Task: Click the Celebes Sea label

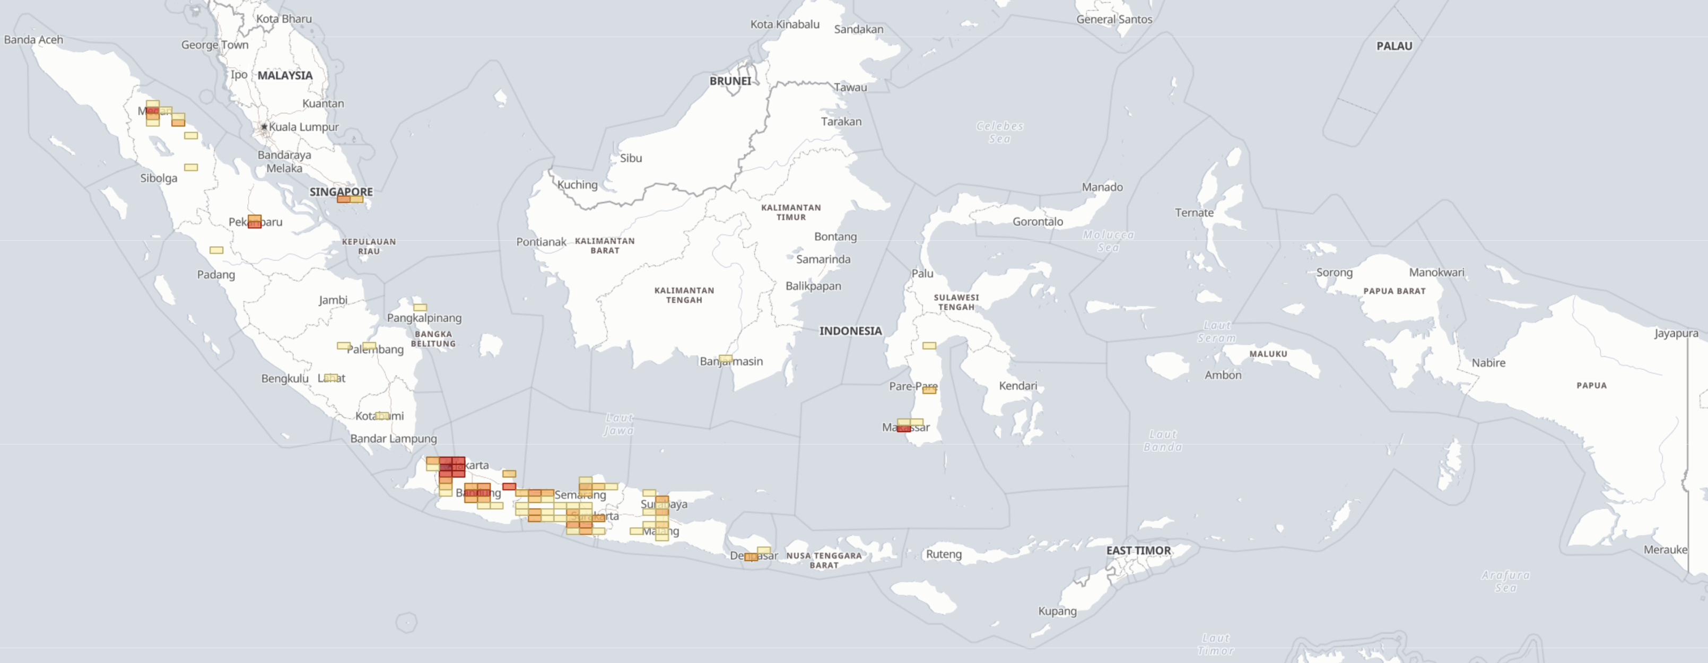Action: click(1000, 132)
